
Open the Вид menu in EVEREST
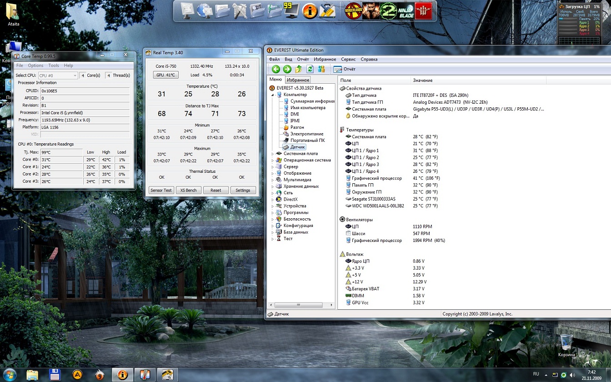[288, 59]
